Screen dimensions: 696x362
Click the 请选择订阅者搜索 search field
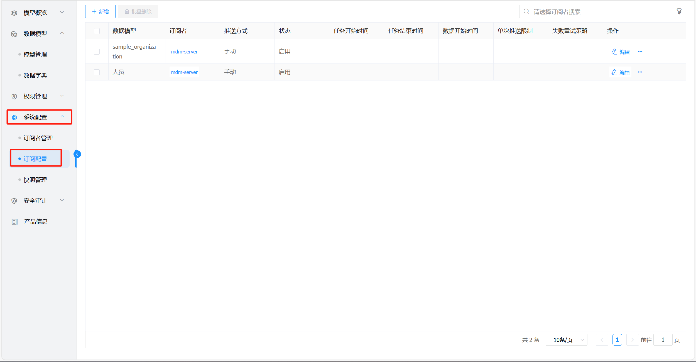[x=602, y=12]
